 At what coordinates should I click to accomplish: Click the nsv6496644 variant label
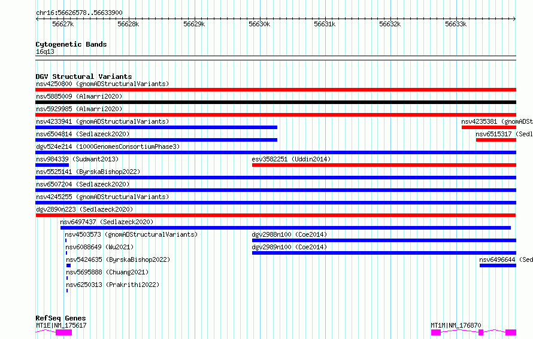[x=506, y=259]
